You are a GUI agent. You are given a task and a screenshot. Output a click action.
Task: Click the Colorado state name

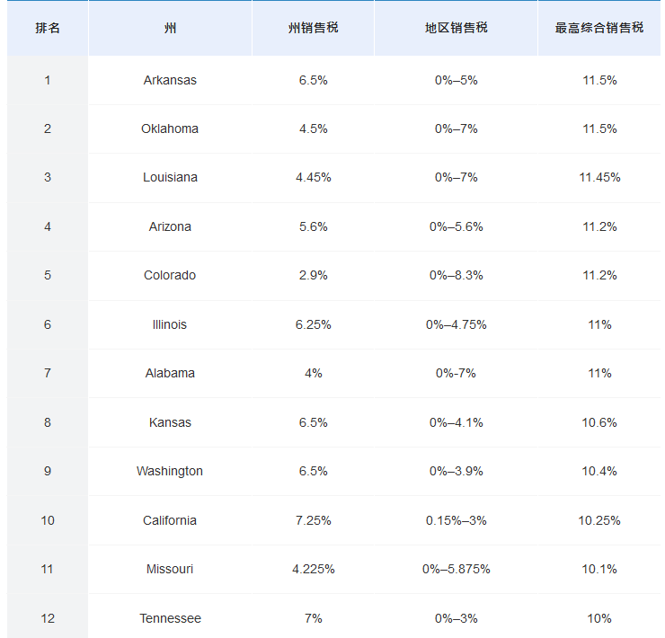[170, 275]
